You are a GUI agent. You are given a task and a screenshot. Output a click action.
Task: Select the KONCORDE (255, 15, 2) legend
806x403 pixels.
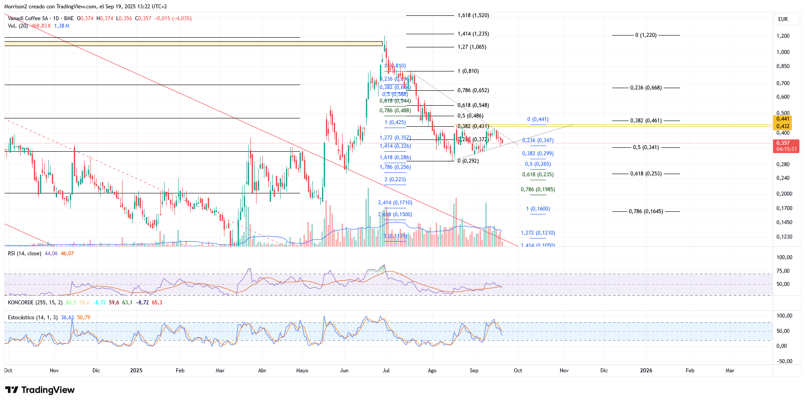(35, 303)
